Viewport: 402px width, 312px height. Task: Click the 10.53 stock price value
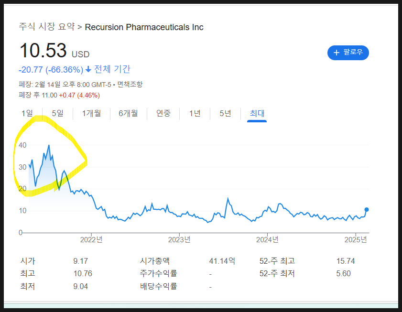pos(43,50)
